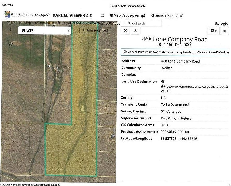Viewport: 231px width, 186px height.
Task: Zoom in on the map
Action: tap(11, 29)
